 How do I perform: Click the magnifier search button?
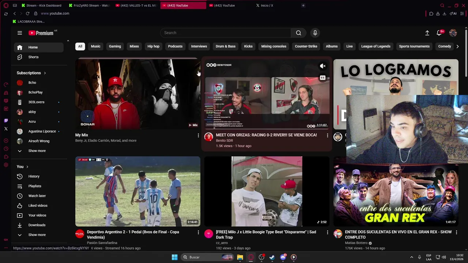(x=299, y=33)
